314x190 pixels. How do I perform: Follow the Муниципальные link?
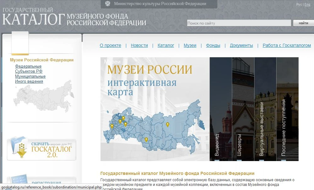tap(31, 76)
